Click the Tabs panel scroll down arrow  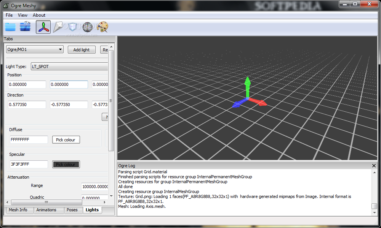click(x=111, y=196)
